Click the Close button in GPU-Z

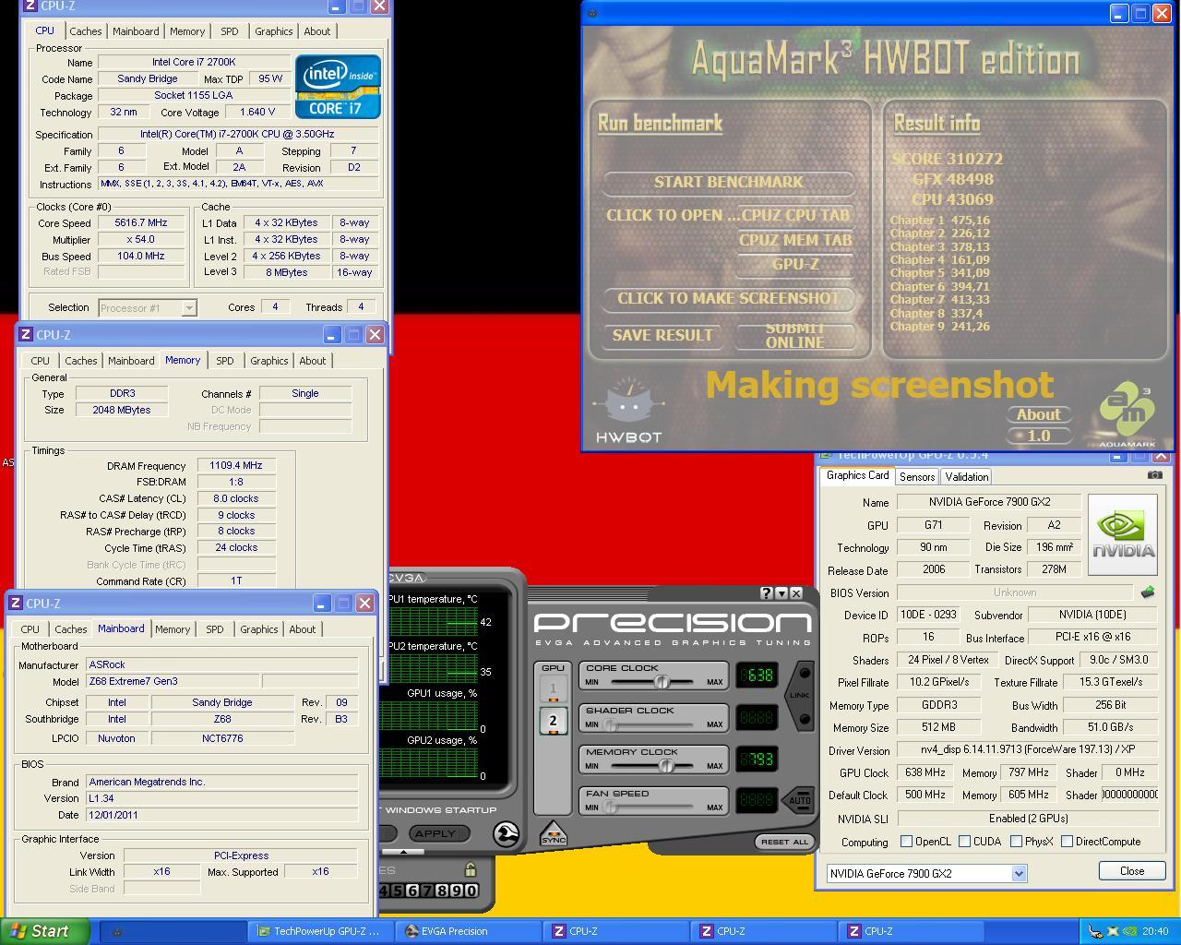pyautogui.click(x=1132, y=871)
